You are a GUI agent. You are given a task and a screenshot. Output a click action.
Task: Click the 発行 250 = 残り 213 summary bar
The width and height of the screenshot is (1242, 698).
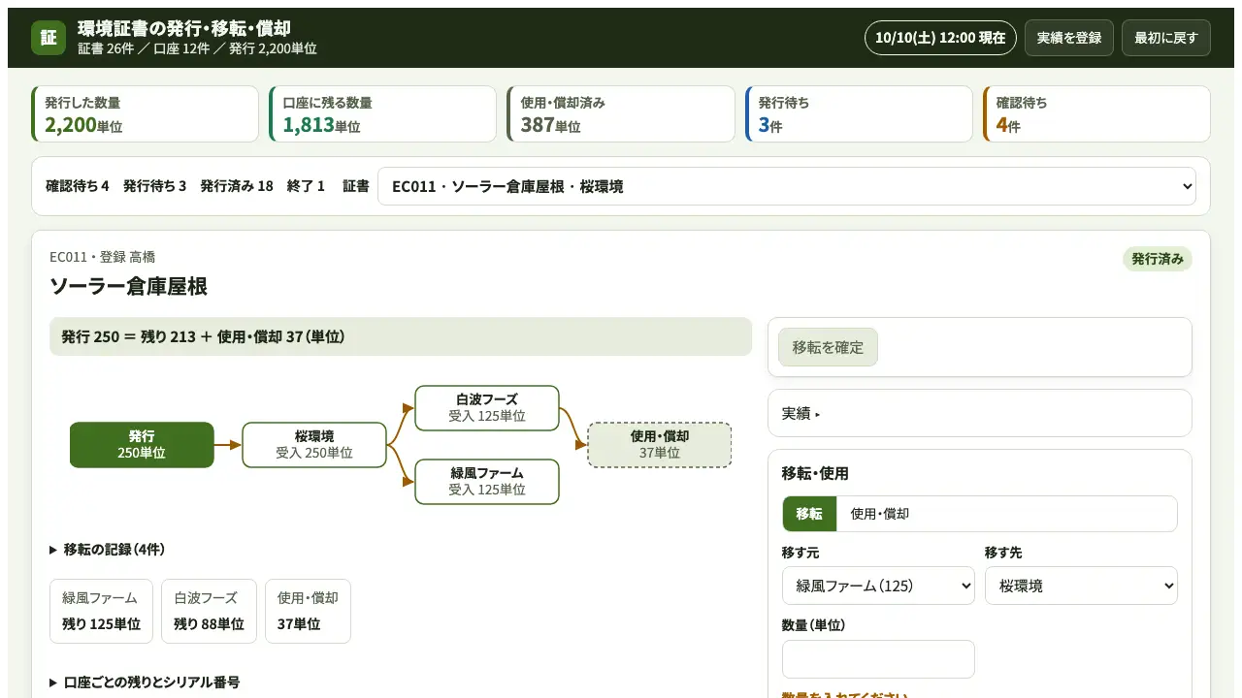[x=401, y=336]
